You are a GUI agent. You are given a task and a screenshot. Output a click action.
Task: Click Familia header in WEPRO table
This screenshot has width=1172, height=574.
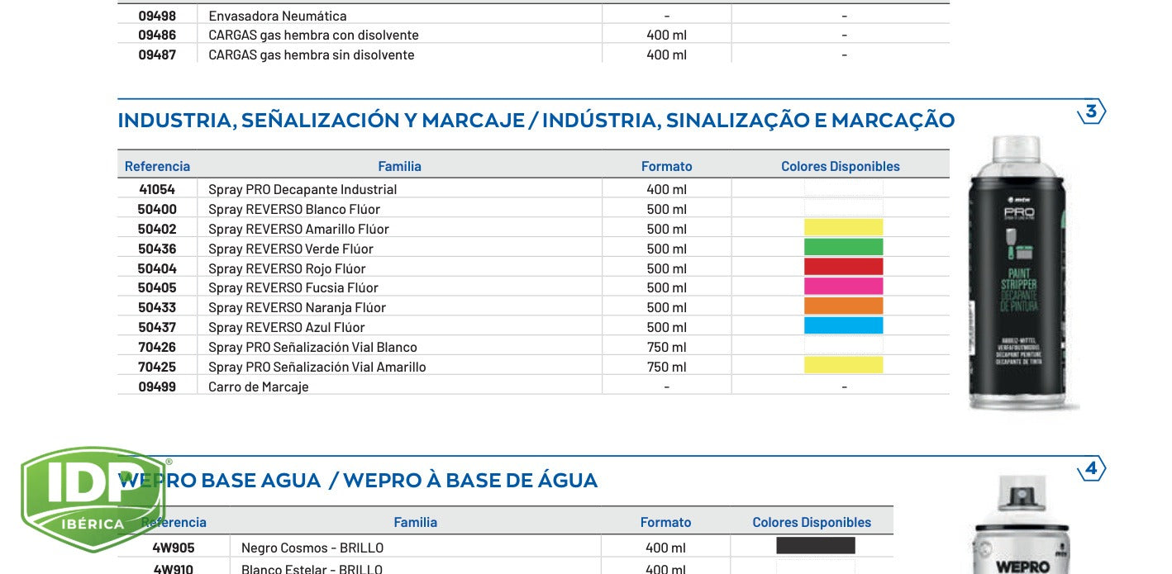[415, 522]
